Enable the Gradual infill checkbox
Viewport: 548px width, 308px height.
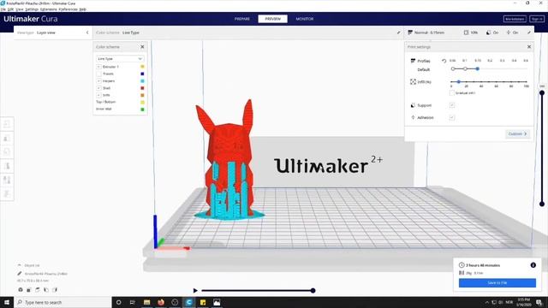[452, 93]
